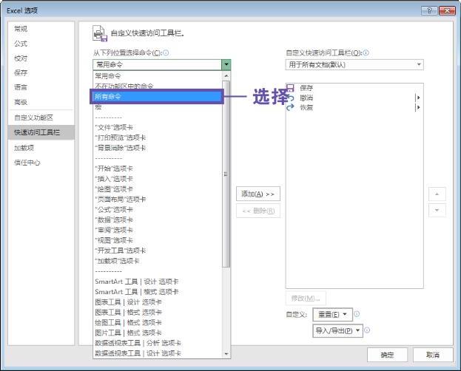Choose "绘图"选项卡 from the list
This screenshot has height=371, width=461.
[158, 189]
